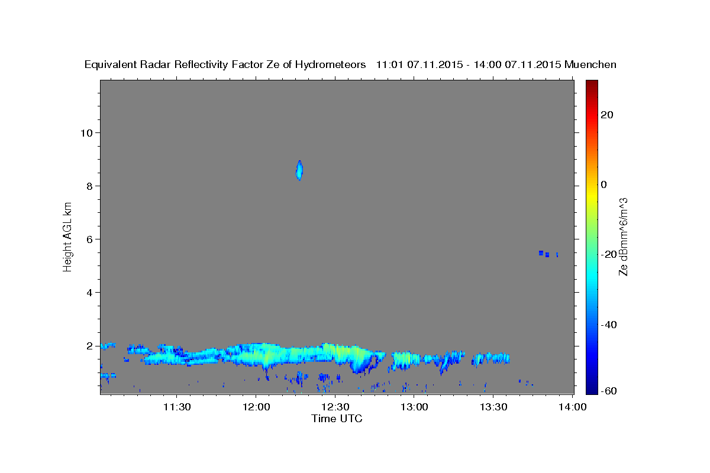The width and height of the screenshot is (710, 473).
Task: Click the colorbar label -20
Action: 608,254
